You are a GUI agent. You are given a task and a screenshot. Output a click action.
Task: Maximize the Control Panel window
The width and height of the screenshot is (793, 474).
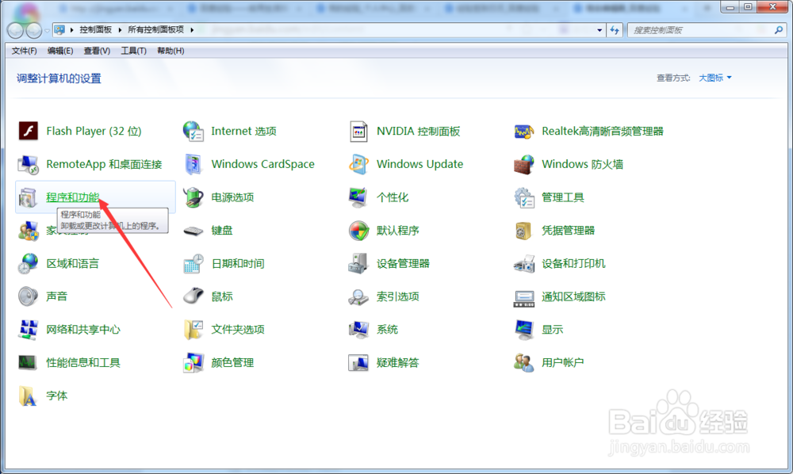coord(748,6)
